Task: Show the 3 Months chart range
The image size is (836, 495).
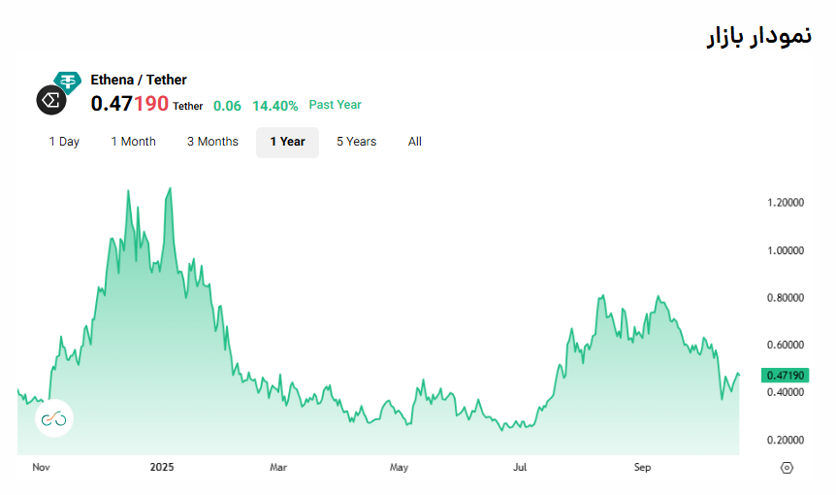Action: (212, 142)
